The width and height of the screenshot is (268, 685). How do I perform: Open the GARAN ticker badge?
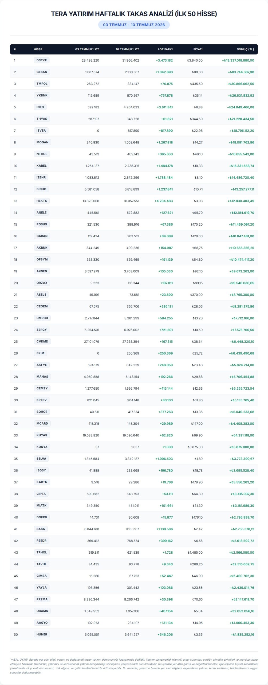[42, 236]
